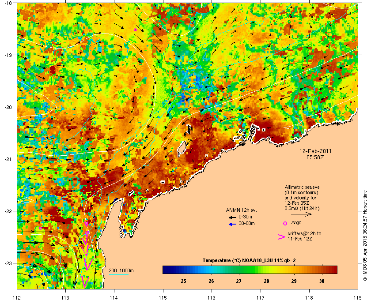Click the 'Altimetric sealevel' legend text

point(303,187)
